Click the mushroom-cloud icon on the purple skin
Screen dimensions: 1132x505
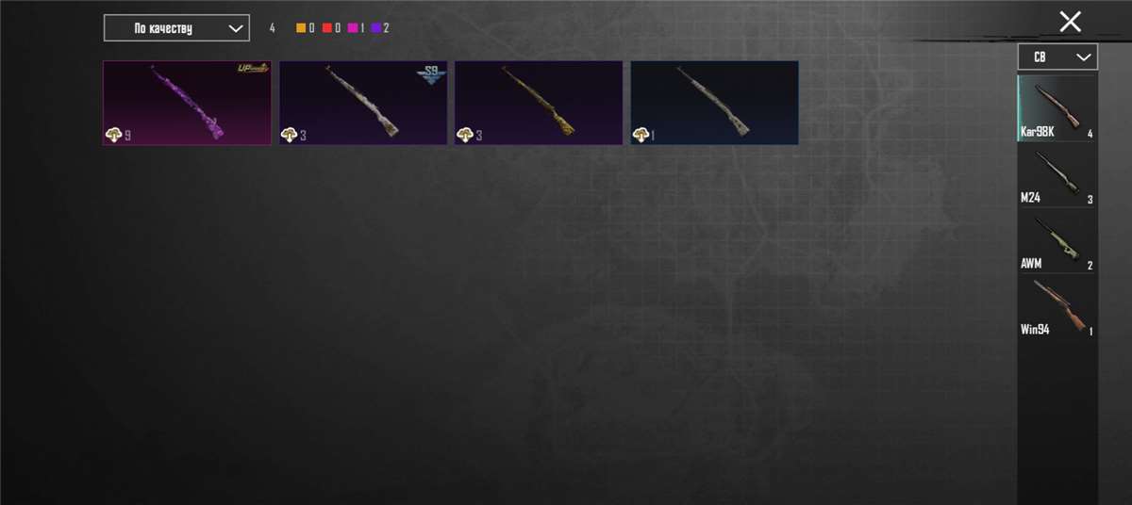(113, 136)
